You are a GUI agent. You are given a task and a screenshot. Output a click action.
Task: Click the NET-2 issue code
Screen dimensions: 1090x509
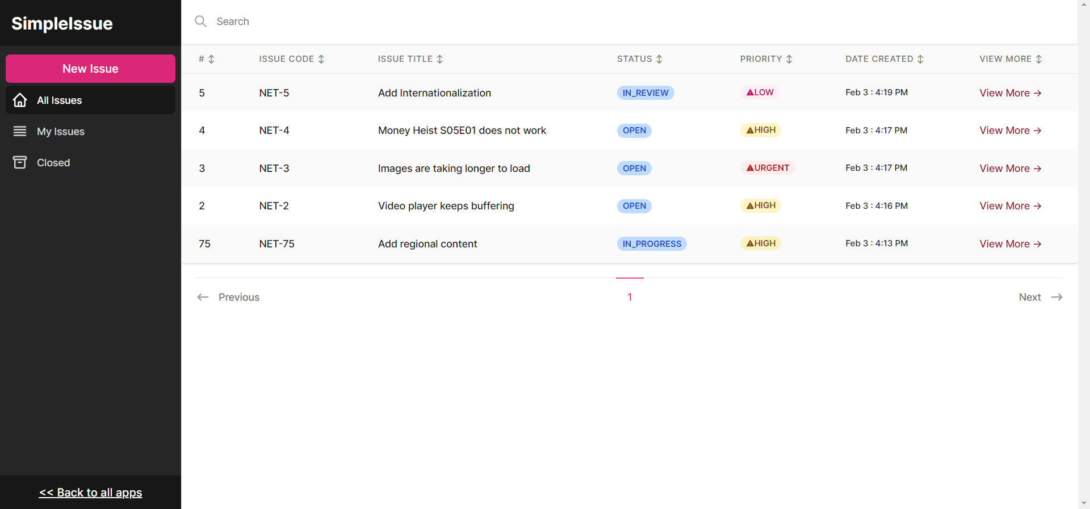coord(274,206)
